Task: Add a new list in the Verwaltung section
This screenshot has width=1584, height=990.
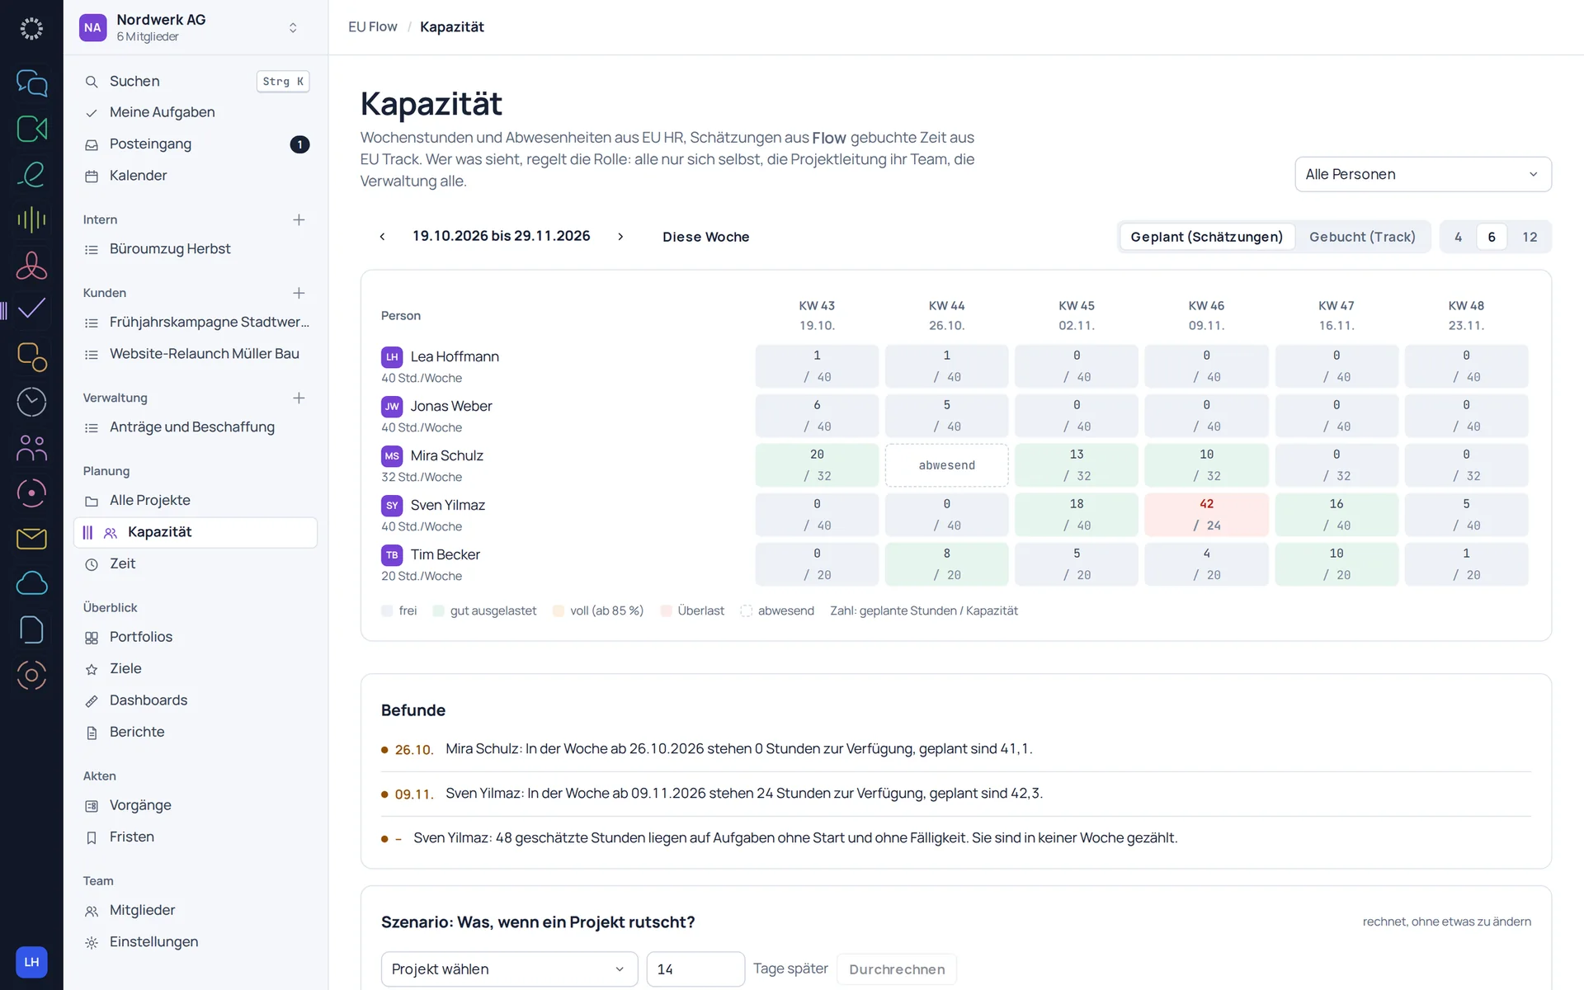Action: [299, 398]
